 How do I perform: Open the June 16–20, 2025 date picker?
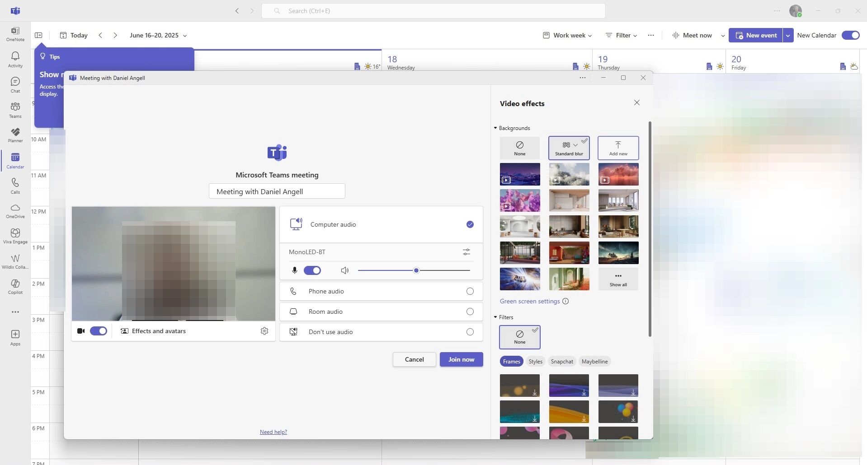[158, 35]
